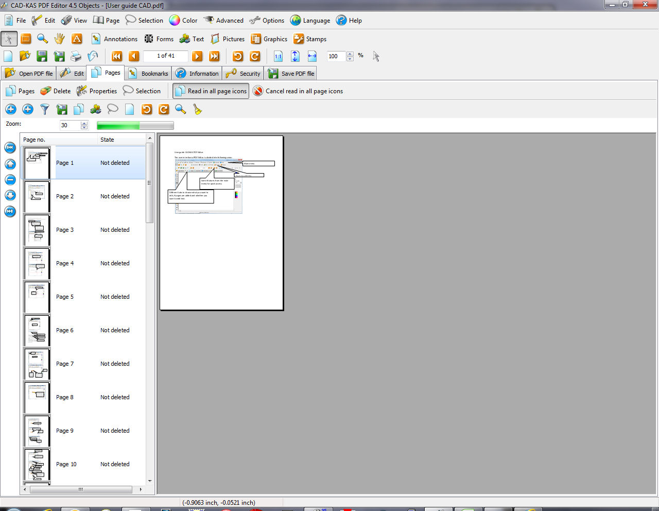Click the actual size 1:1 icon
The width and height of the screenshot is (659, 511).
click(278, 56)
